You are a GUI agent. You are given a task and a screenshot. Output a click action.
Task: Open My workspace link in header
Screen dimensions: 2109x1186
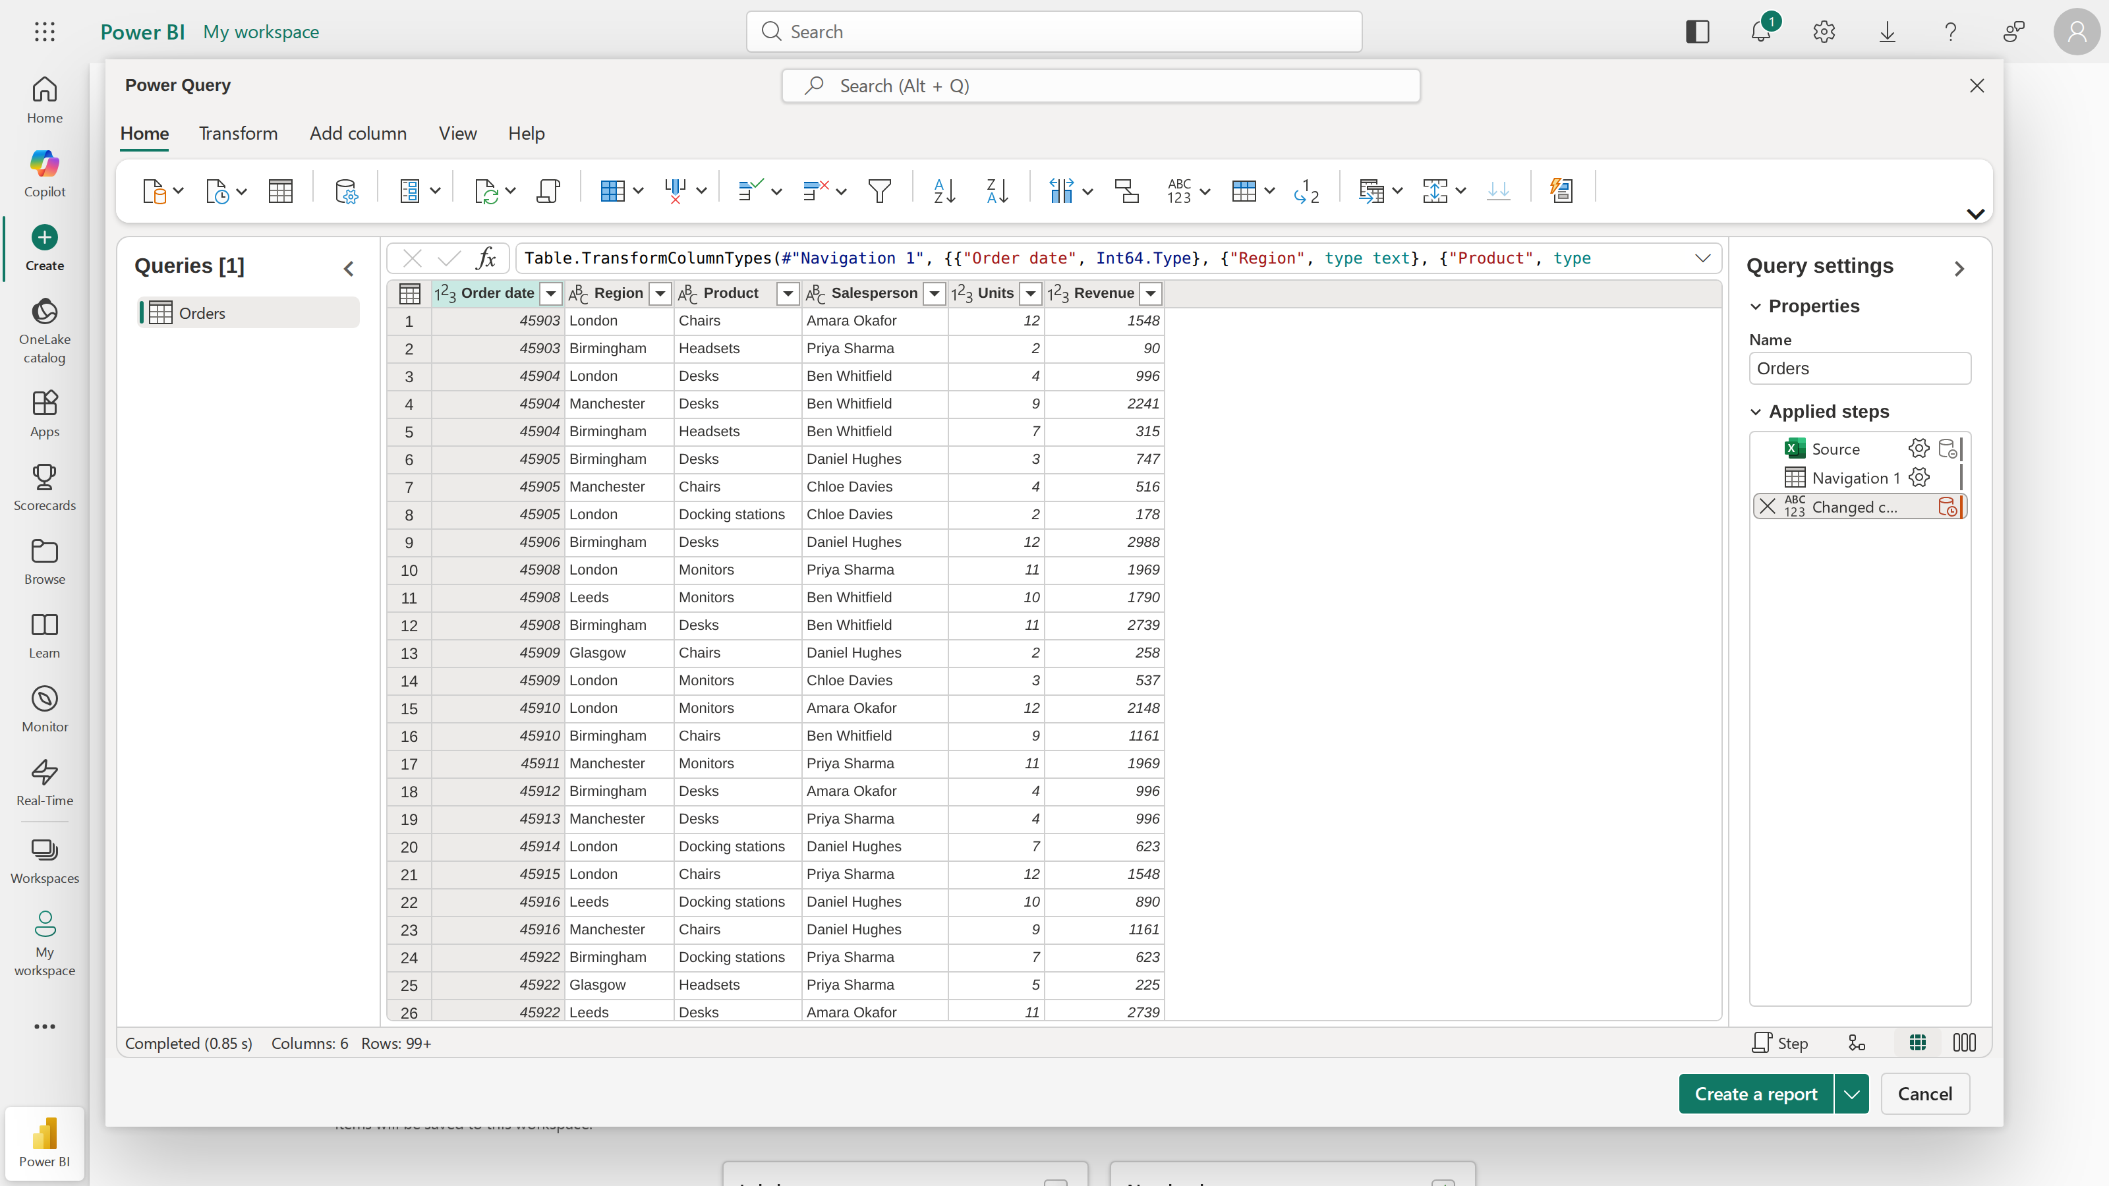point(261,32)
